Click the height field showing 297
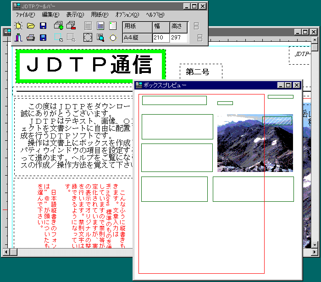This screenshot has width=321, height=282. tap(179, 38)
